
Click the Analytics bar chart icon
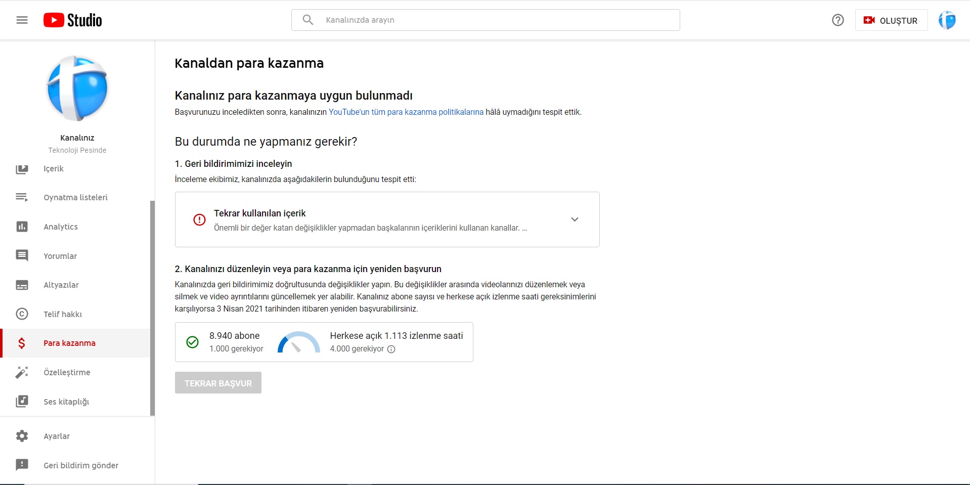tap(22, 227)
